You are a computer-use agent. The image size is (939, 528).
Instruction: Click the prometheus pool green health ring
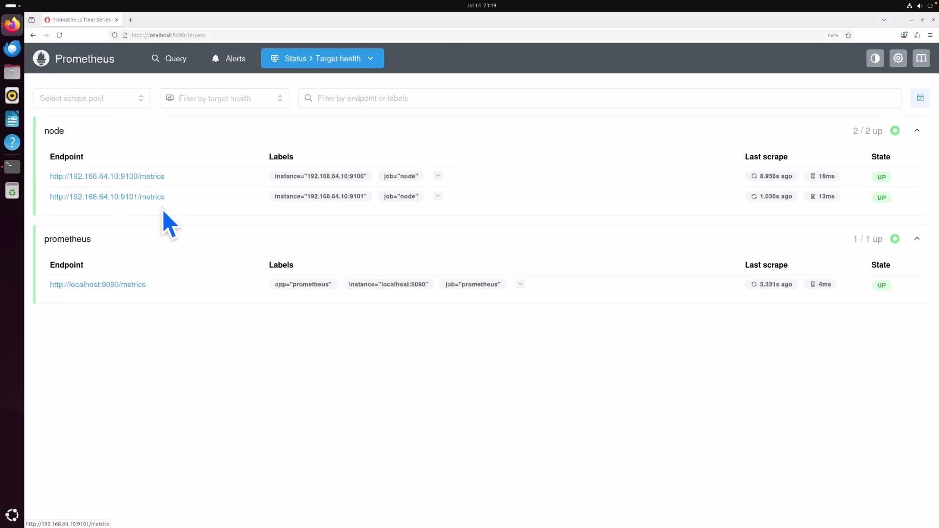tap(894, 239)
